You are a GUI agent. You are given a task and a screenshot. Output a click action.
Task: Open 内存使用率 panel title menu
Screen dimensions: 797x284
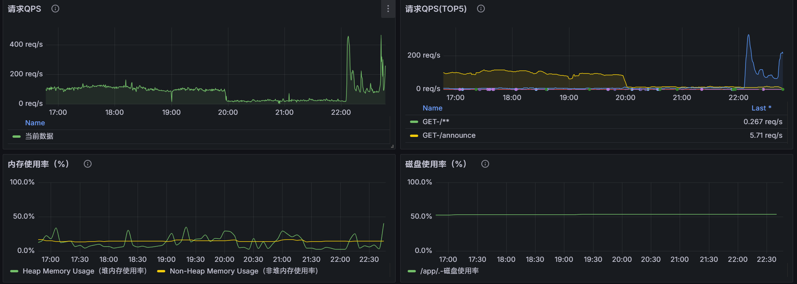(x=39, y=164)
